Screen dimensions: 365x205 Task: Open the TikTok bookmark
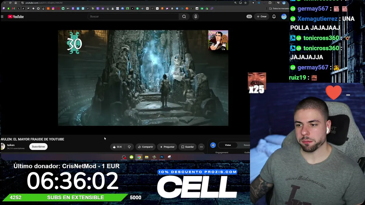(23, 9)
